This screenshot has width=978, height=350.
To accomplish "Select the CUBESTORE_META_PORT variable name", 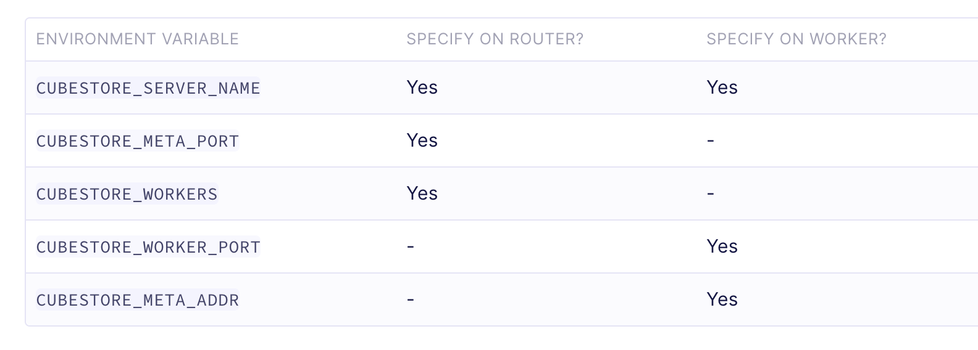I will pos(138,141).
